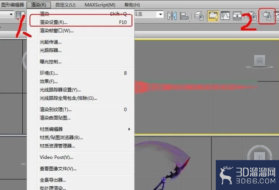Expand the 材质编辑器 submenu arrow
279x190 pixels.
[x=129, y=129]
